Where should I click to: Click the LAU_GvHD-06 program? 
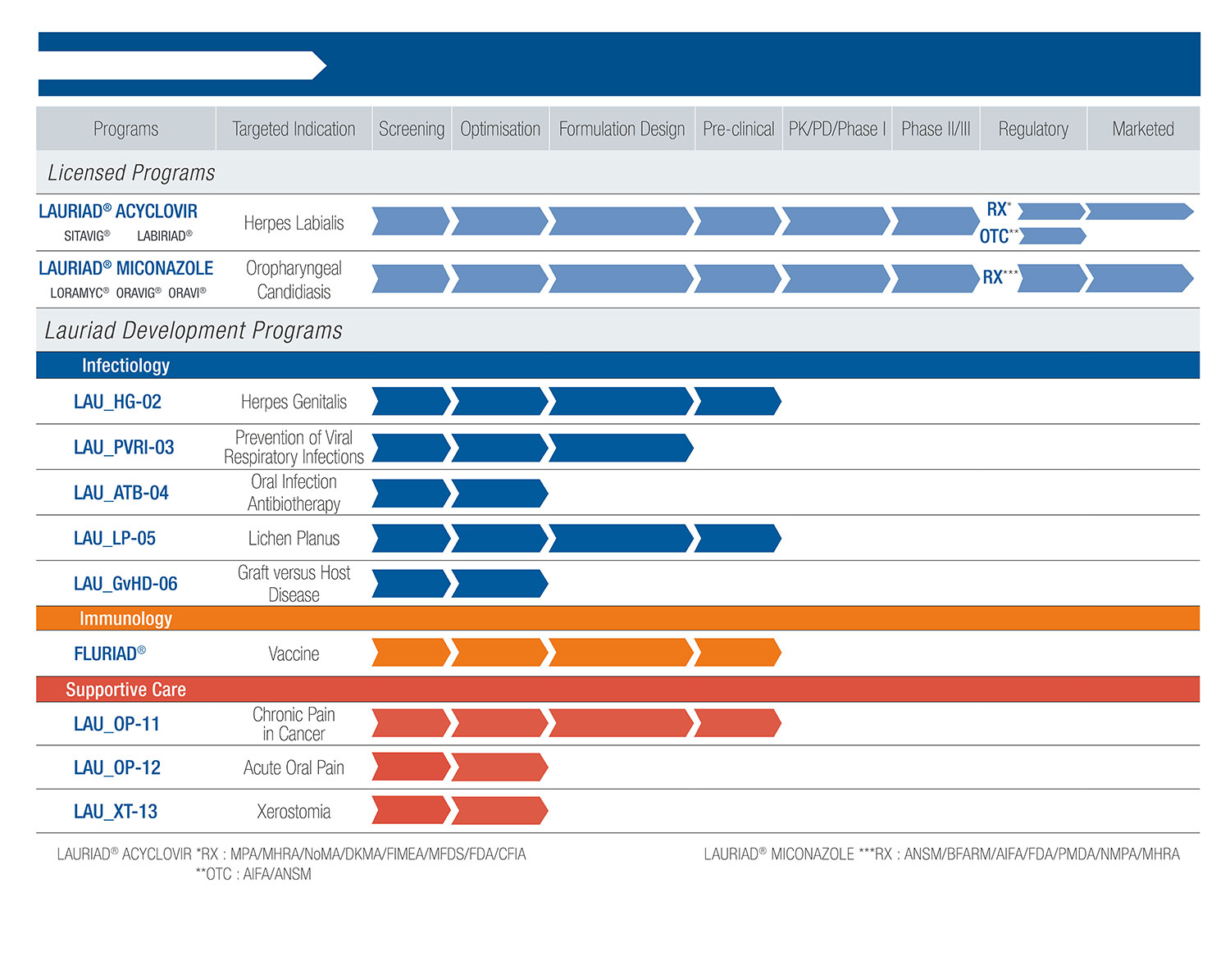(125, 584)
